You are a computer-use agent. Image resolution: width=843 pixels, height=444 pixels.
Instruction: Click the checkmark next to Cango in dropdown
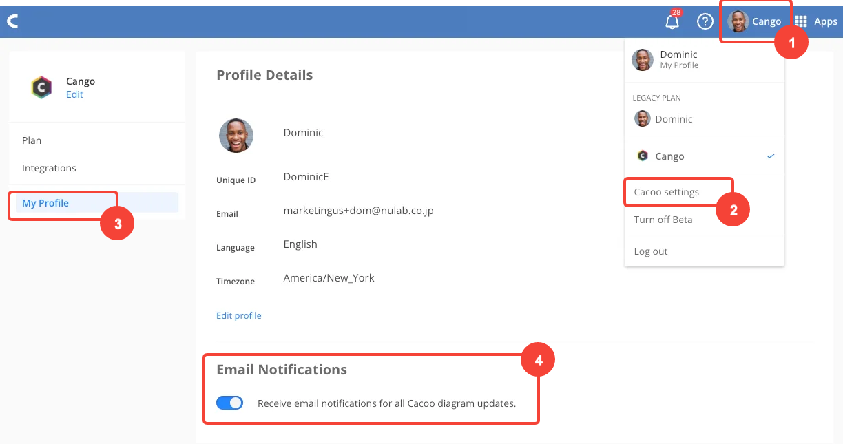771,156
